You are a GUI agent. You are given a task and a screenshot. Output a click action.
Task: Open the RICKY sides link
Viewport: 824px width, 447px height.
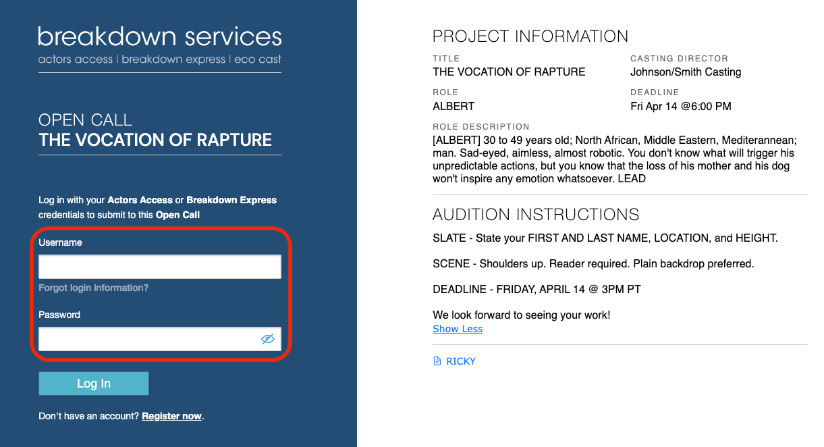point(461,361)
